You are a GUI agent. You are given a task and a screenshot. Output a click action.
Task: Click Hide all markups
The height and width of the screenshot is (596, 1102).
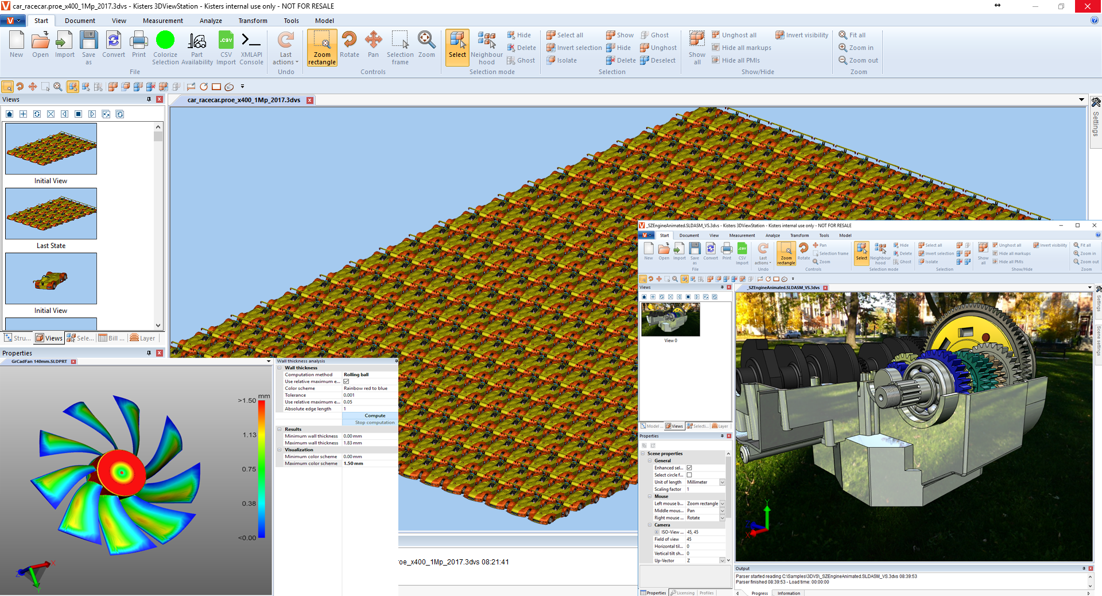[x=742, y=48]
